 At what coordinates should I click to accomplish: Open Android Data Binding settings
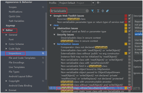click(21, 86)
